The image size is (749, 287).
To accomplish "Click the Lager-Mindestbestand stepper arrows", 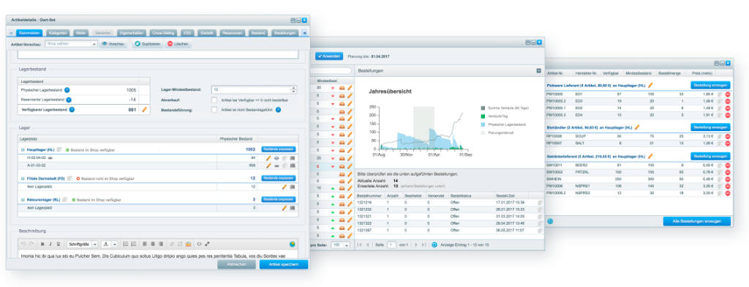I will (293, 89).
